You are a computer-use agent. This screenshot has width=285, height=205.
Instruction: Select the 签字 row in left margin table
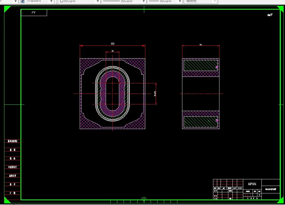click(12, 184)
